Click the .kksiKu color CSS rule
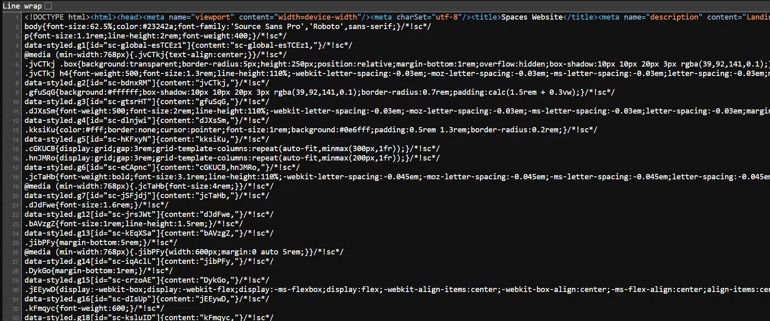 [310, 130]
